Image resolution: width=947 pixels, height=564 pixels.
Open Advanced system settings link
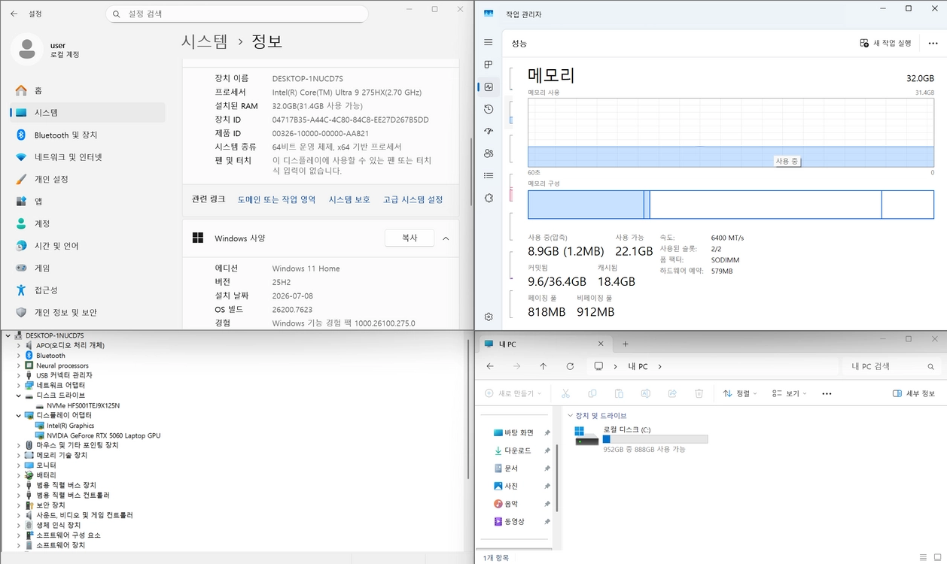point(413,199)
